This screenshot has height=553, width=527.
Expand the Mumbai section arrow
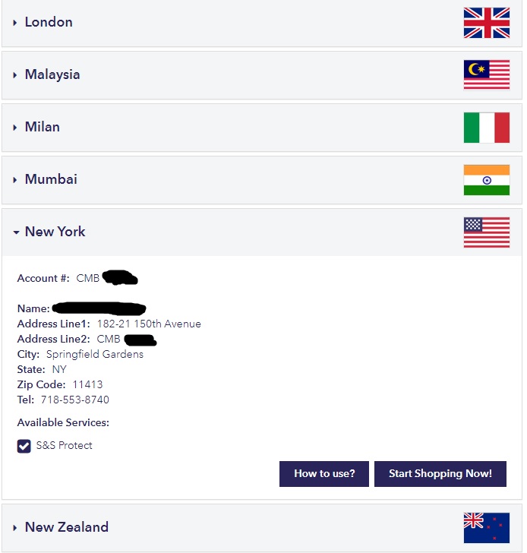[14, 180]
